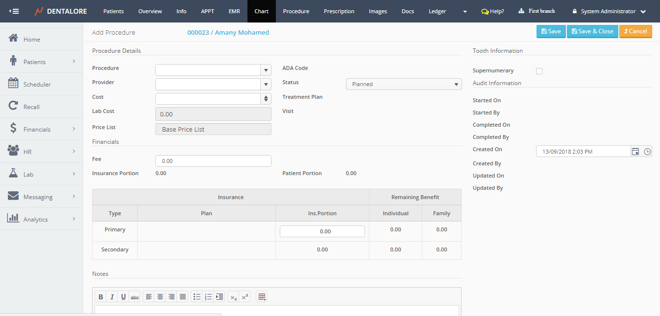
Task: Open the Created On time picker
Action: [647, 152]
